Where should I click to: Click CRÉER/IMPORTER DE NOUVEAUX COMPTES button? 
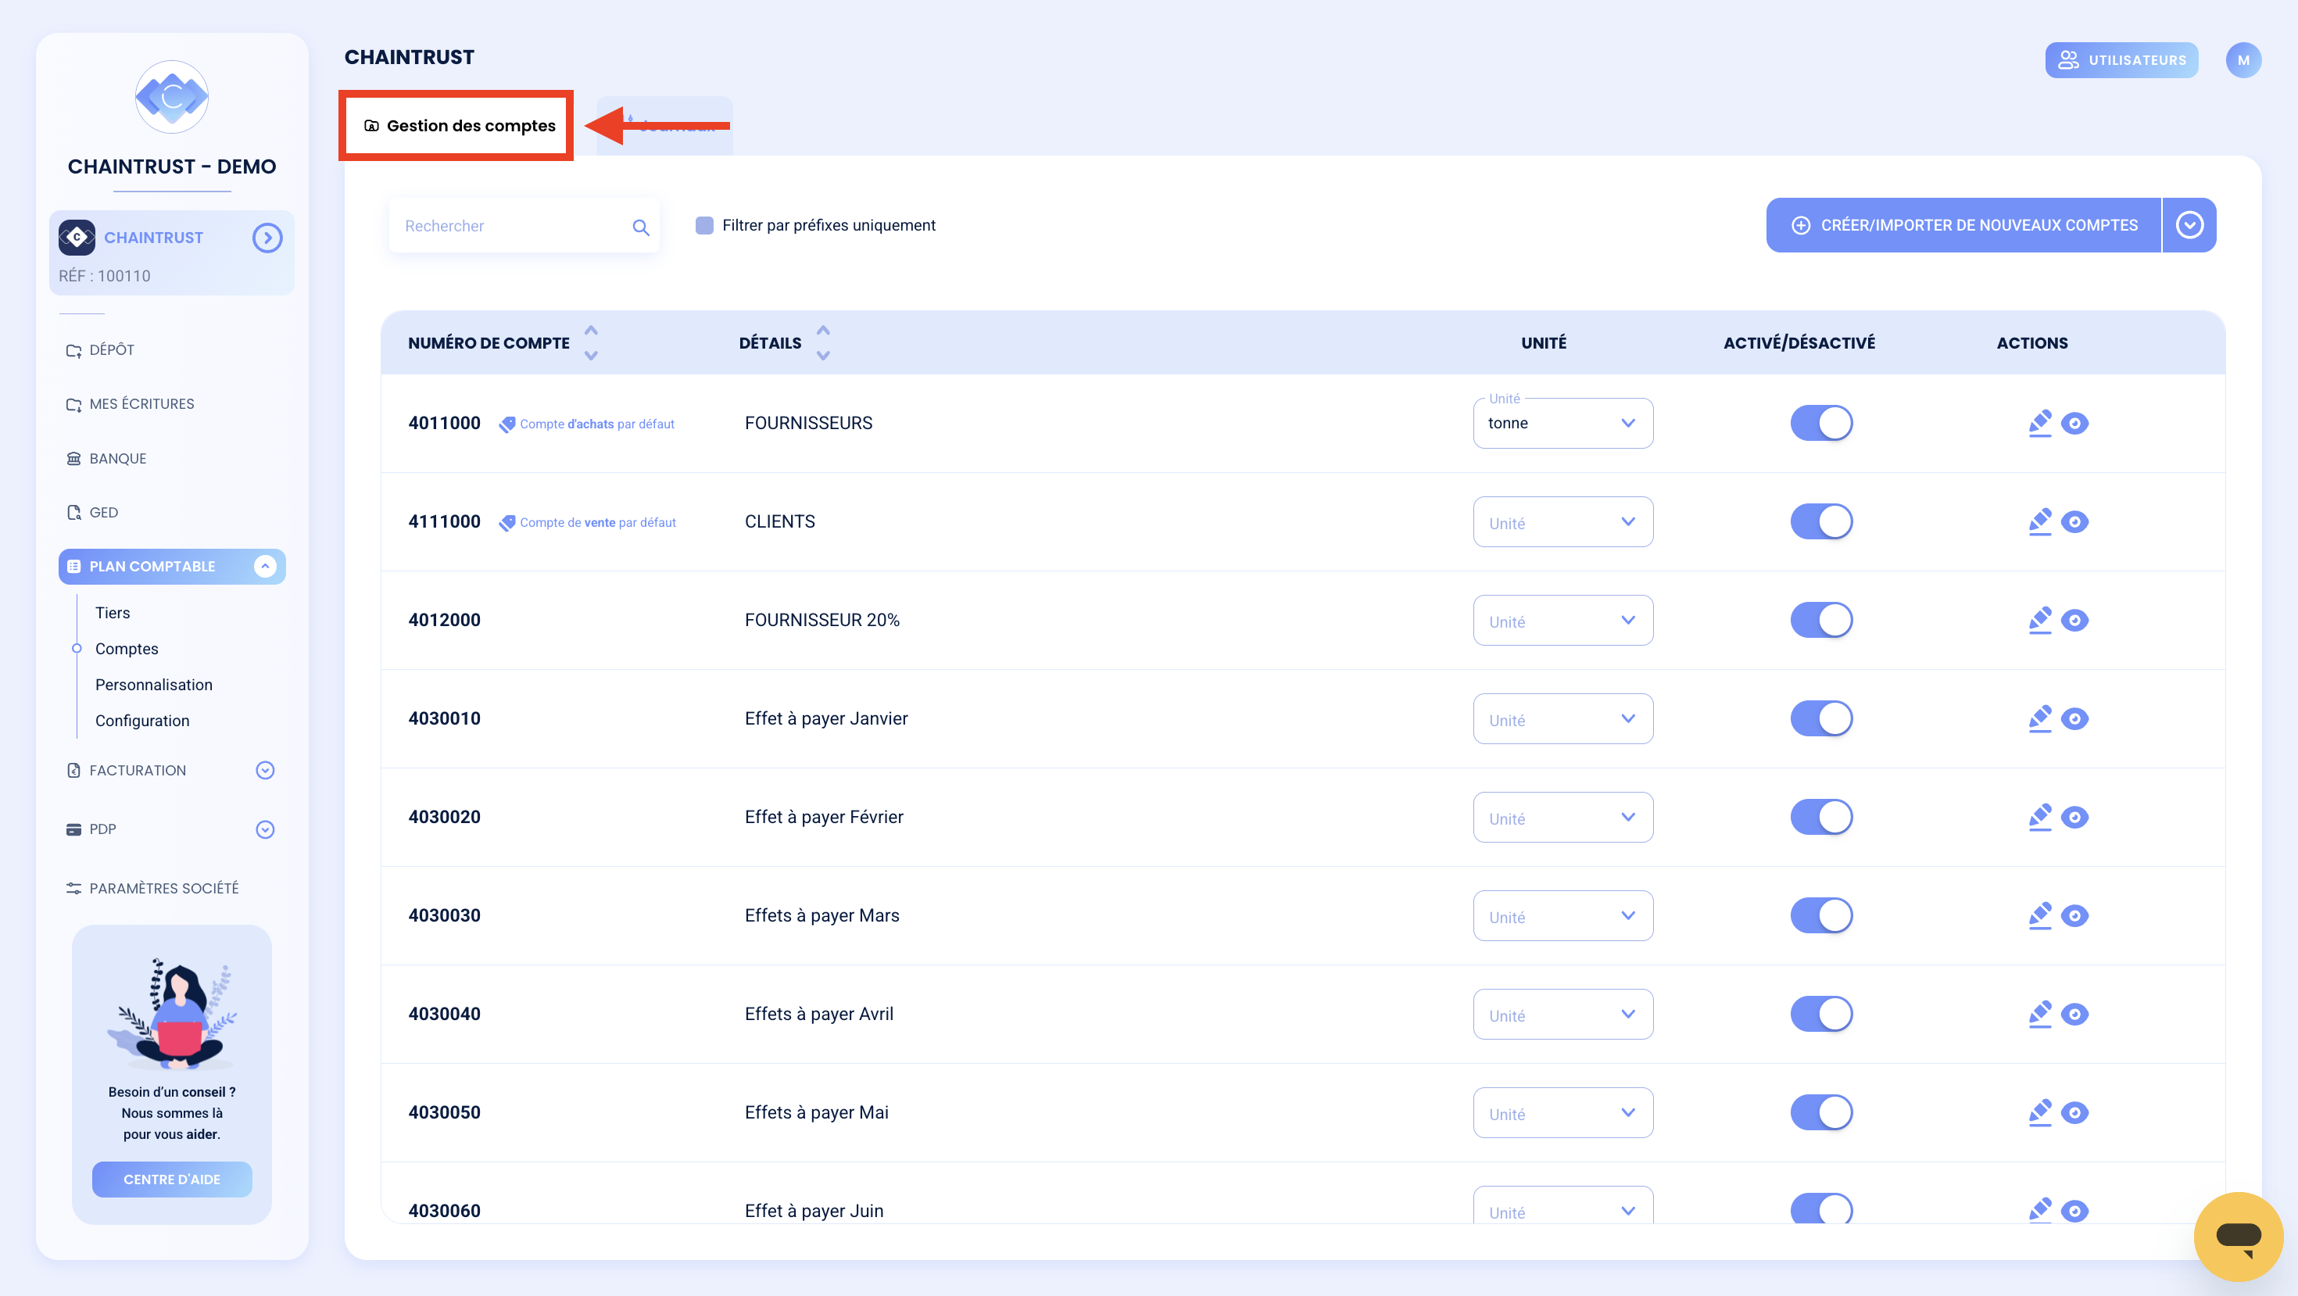[1963, 226]
